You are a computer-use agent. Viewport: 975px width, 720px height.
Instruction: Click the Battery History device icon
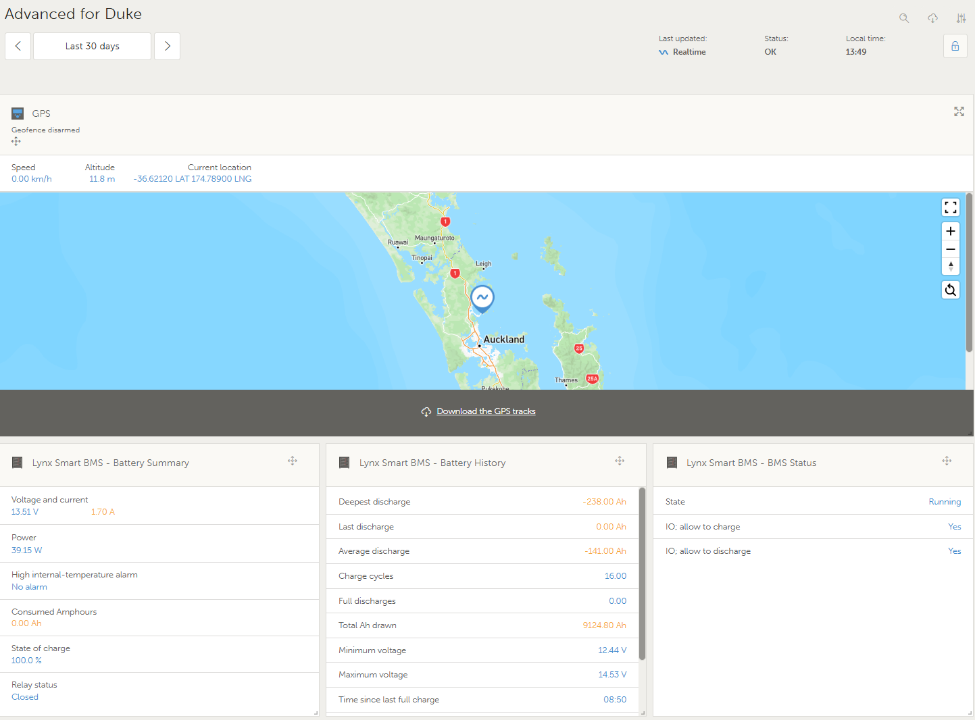coord(345,463)
